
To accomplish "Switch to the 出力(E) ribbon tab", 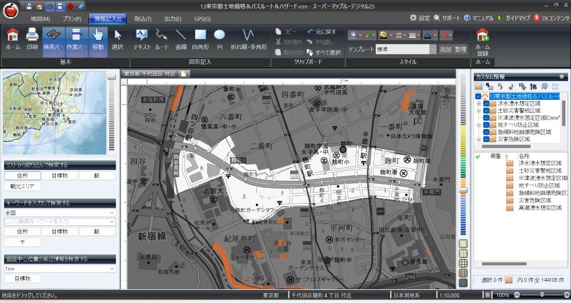I will (172, 18).
